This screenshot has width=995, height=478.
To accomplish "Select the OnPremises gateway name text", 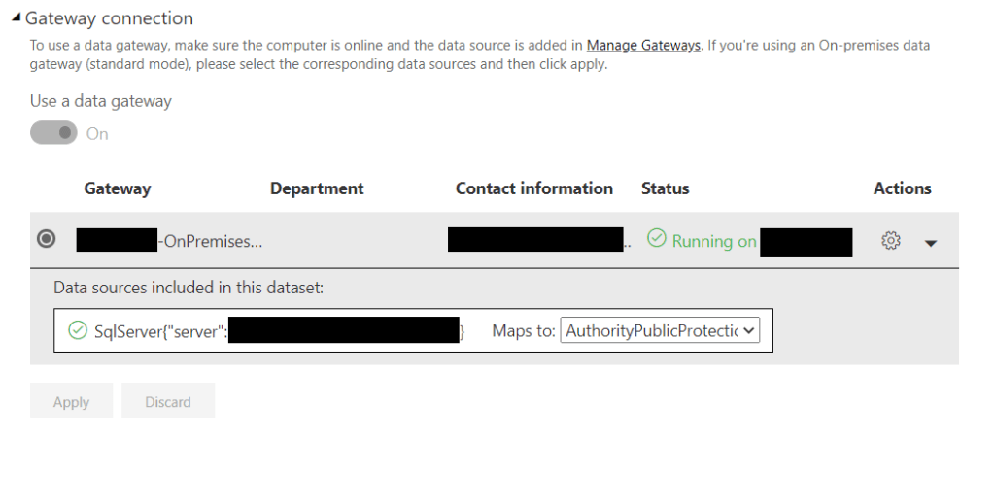I will point(210,241).
